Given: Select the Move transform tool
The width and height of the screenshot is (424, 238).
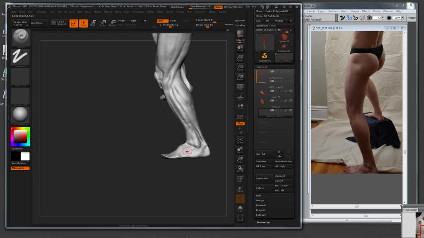Looking at the screenshot, I should coord(93,23).
